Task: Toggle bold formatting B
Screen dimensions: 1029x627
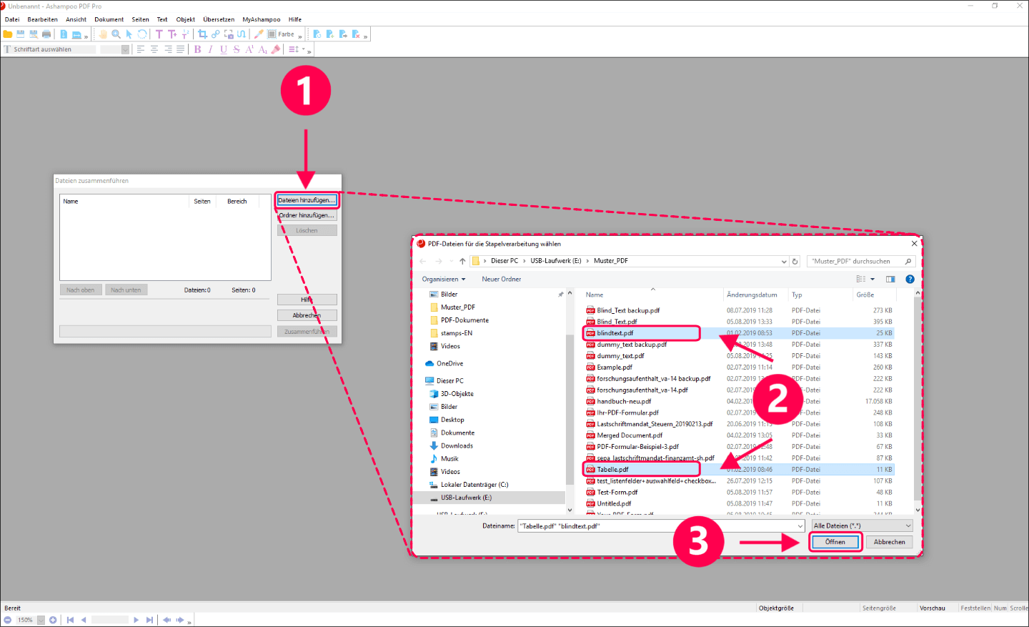Action: pyautogui.click(x=198, y=49)
